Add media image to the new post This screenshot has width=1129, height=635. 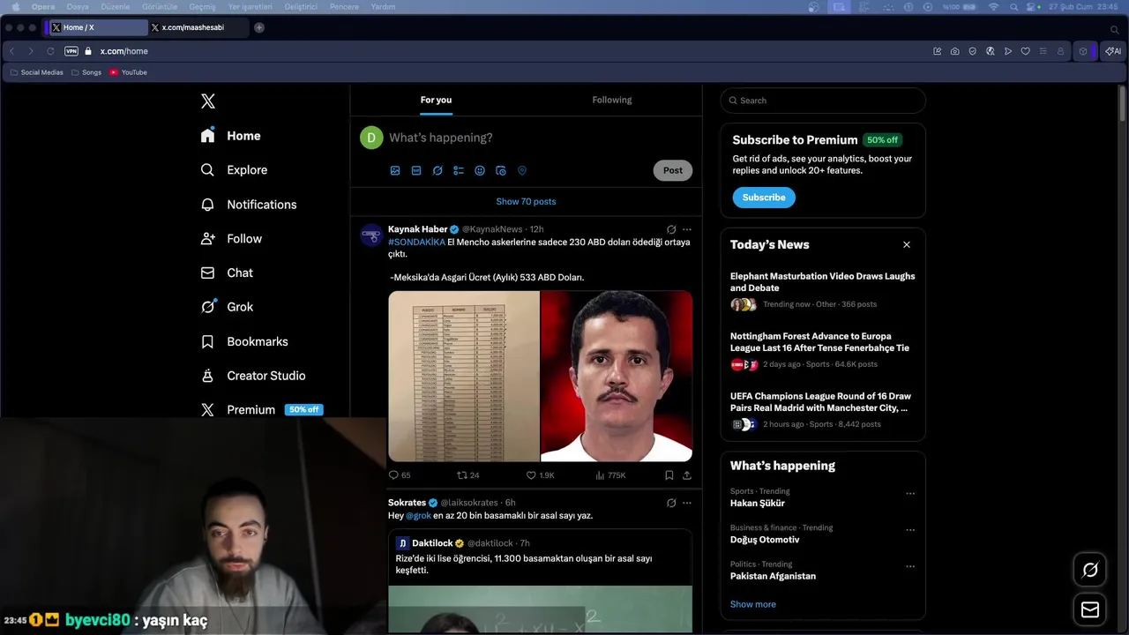(x=395, y=171)
